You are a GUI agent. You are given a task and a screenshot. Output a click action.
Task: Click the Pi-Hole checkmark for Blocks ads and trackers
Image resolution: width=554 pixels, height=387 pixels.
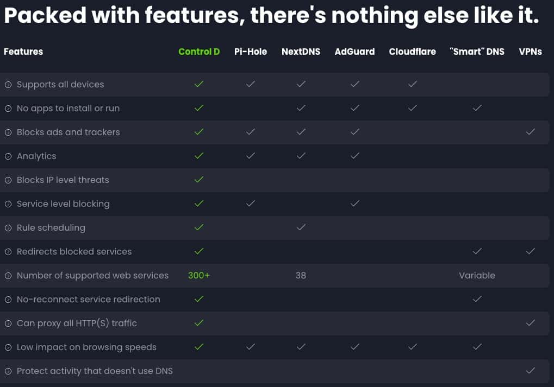click(251, 131)
